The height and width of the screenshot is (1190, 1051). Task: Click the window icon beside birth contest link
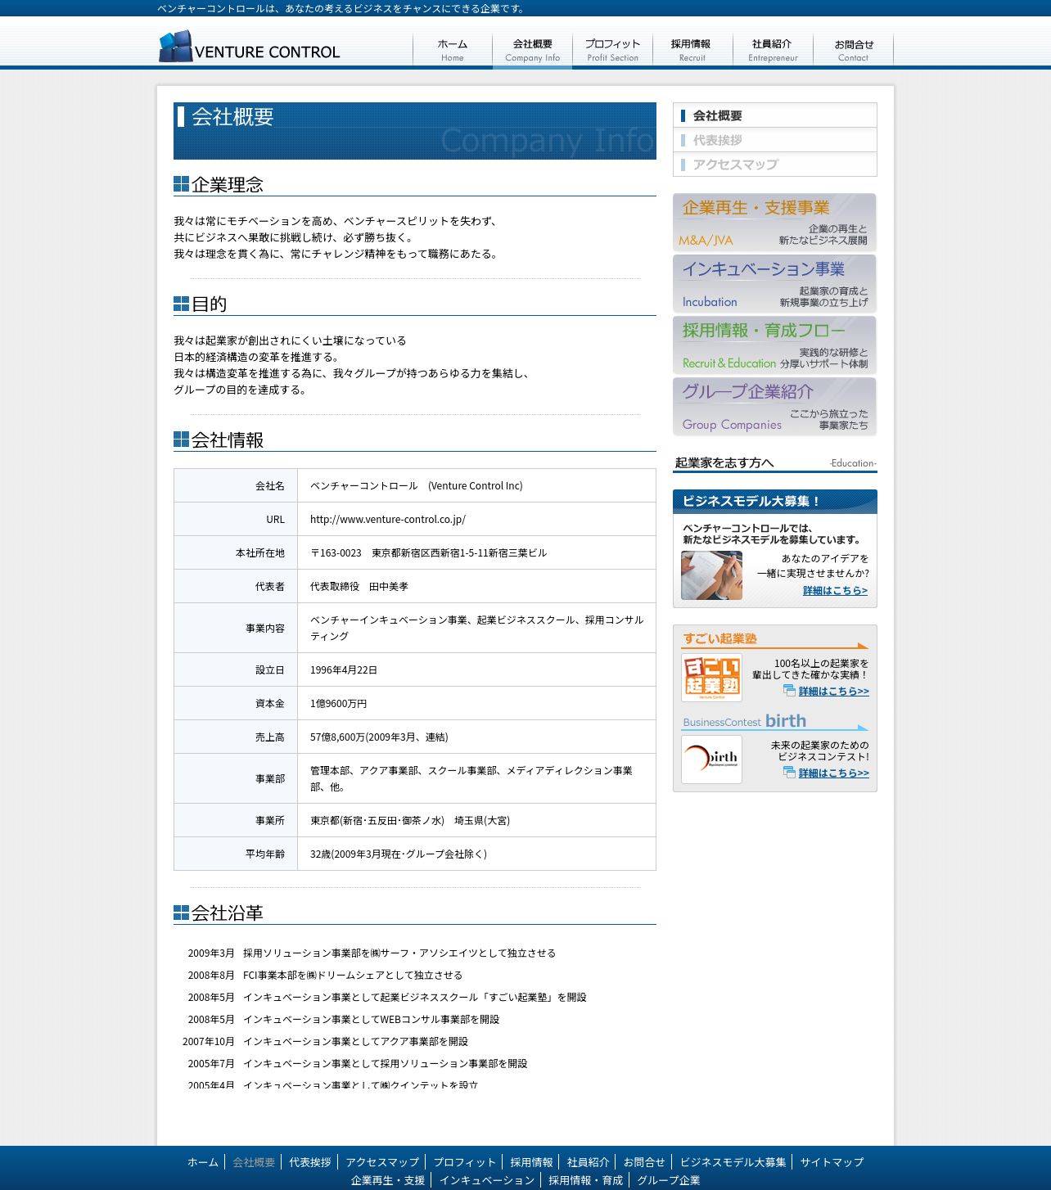tap(789, 773)
